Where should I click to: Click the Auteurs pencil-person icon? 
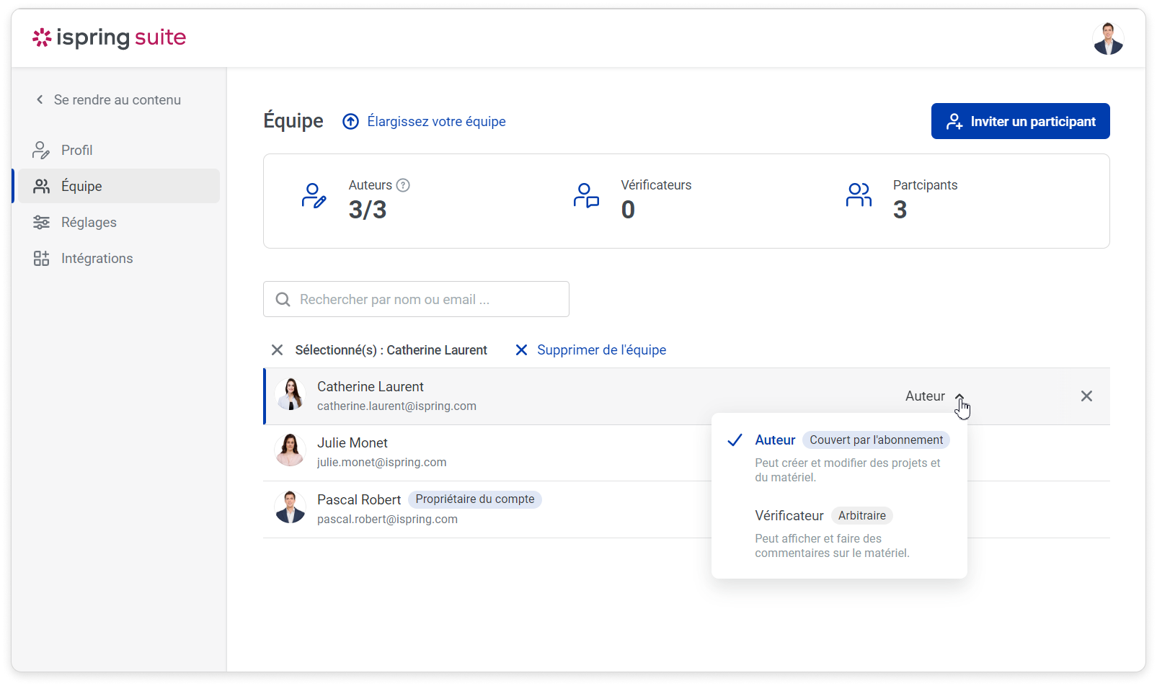click(x=314, y=195)
